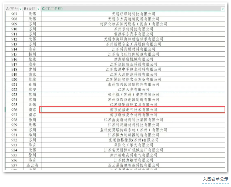Select cell 南京新核复合材料有限公司

133,115
